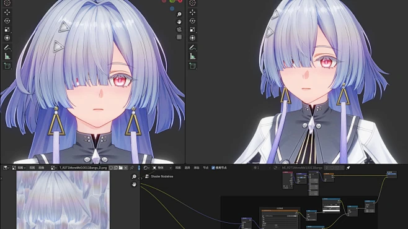The height and width of the screenshot is (229, 408).
Task: Toggle the node editor pin icon
Action: pyautogui.click(x=348, y=168)
